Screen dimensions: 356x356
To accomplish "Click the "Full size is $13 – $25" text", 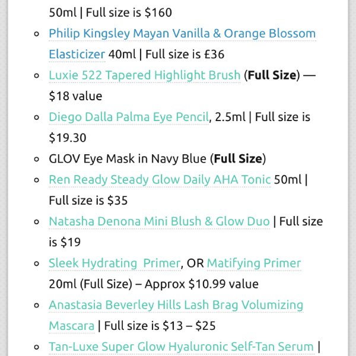I will tap(160, 326).
